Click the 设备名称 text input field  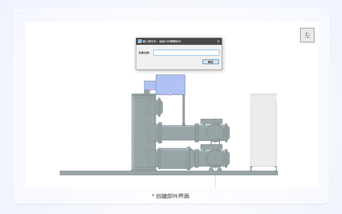186,53
